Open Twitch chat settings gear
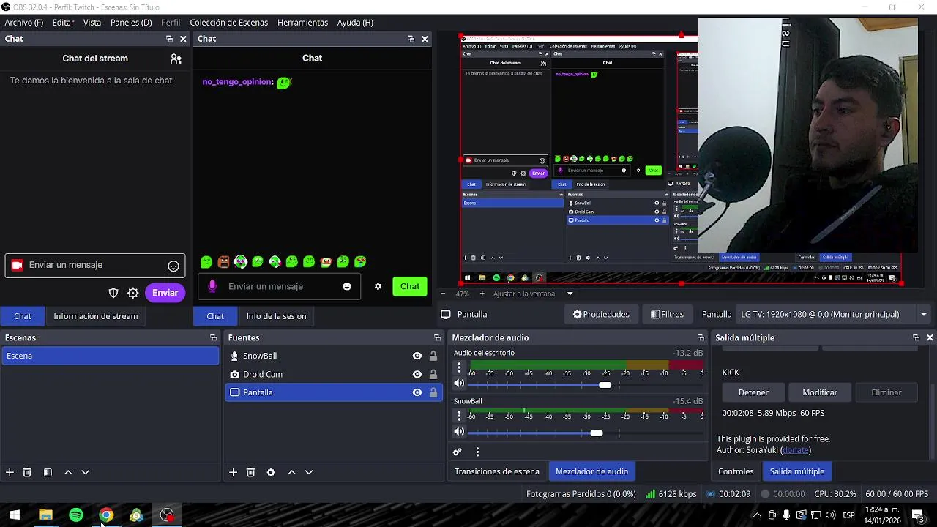 pyautogui.click(x=133, y=293)
